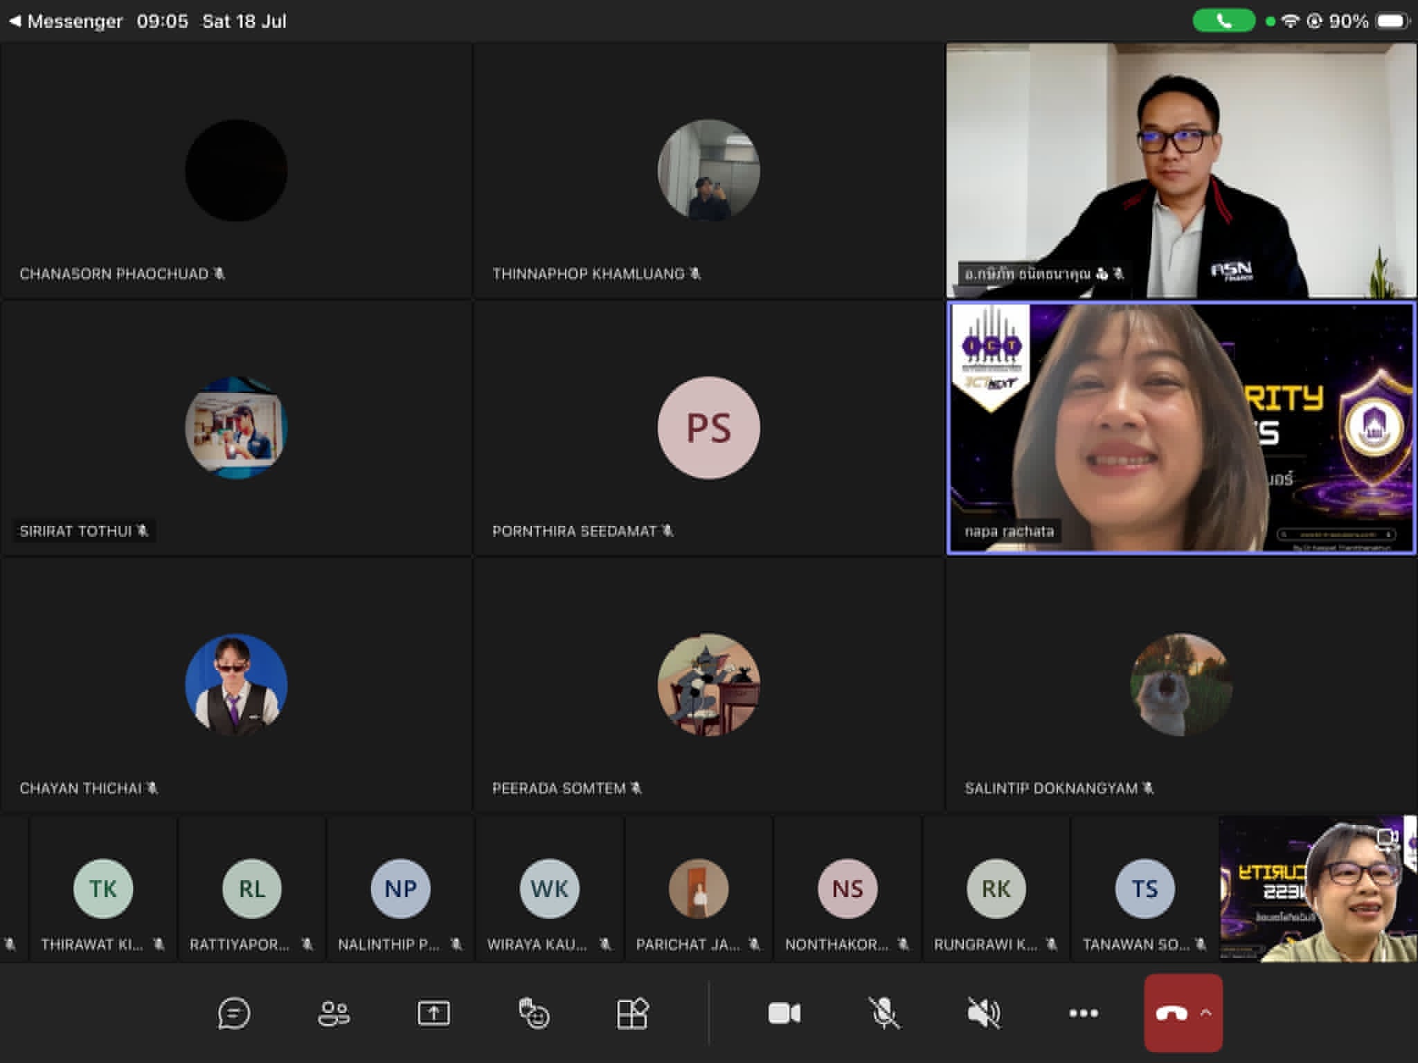
Task: Select the WK avatar for Wiraya
Action: click(x=550, y=889)
